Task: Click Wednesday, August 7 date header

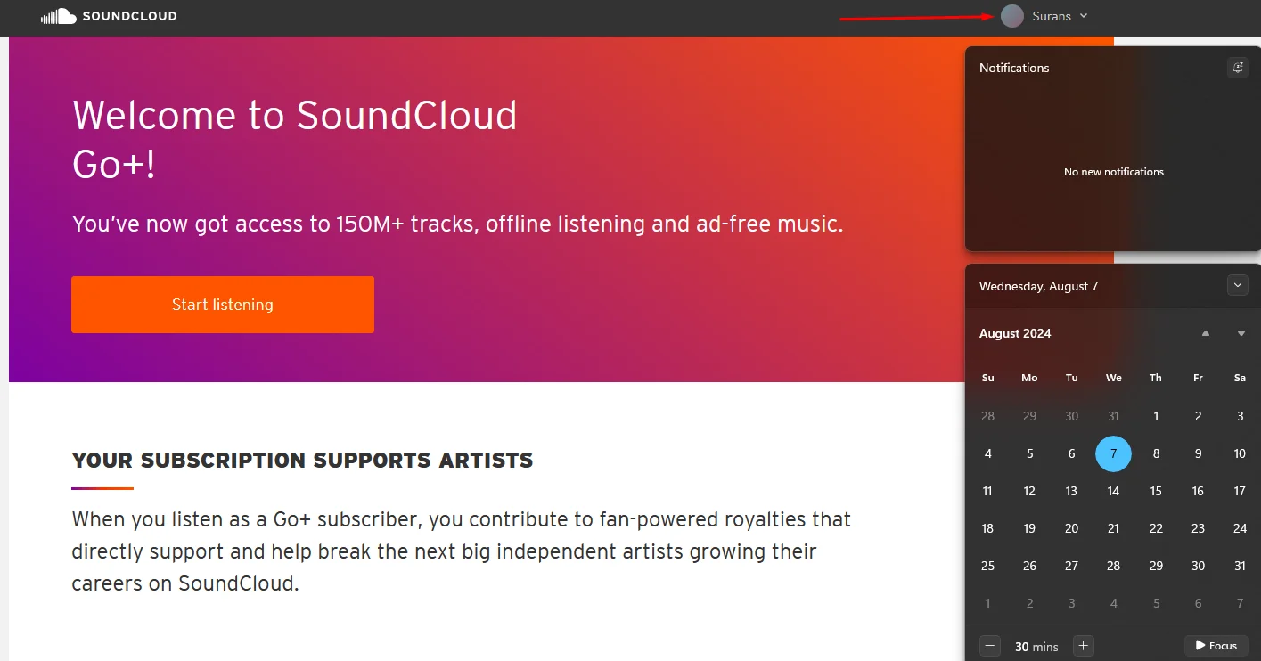Action: coord(1038,286)
